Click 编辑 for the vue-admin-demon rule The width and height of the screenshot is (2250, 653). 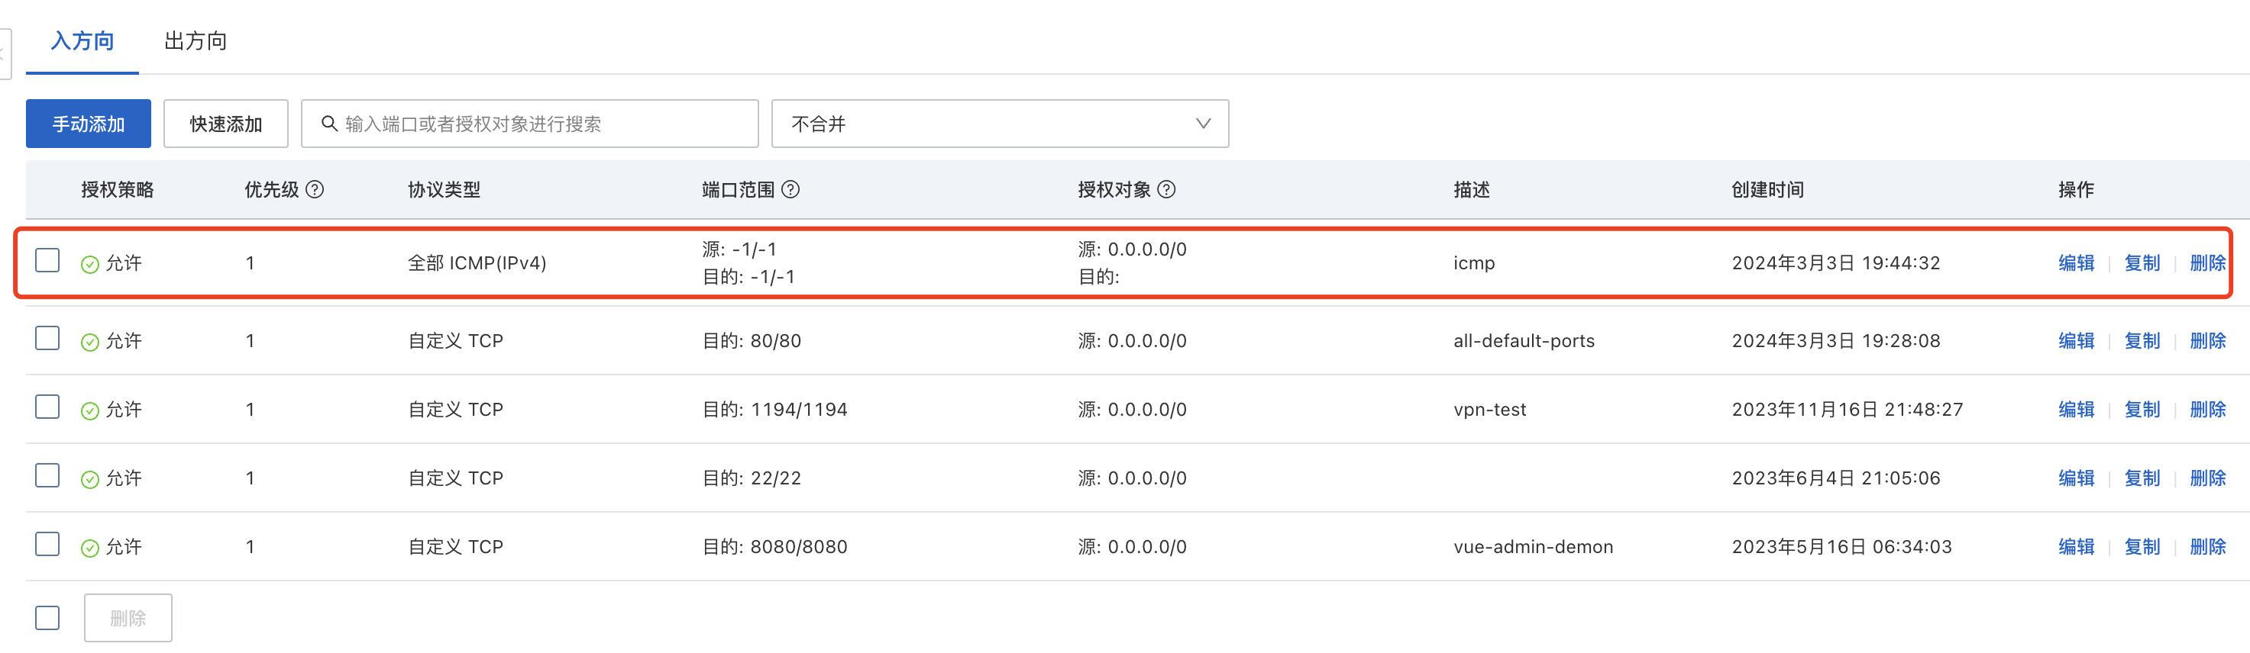point(2076,546)
